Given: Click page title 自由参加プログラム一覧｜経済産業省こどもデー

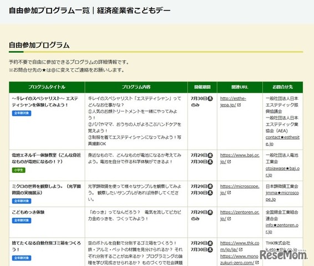Looking at the screenshot, I should tap(90, 11).
